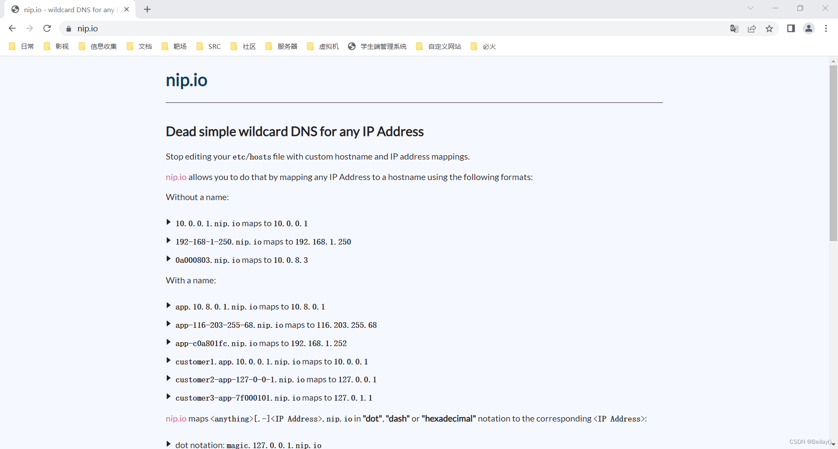Expand the app-116-203-255-68.nip.io example
This screenshot has height=449, width=838.
click(x=168, y=324)
